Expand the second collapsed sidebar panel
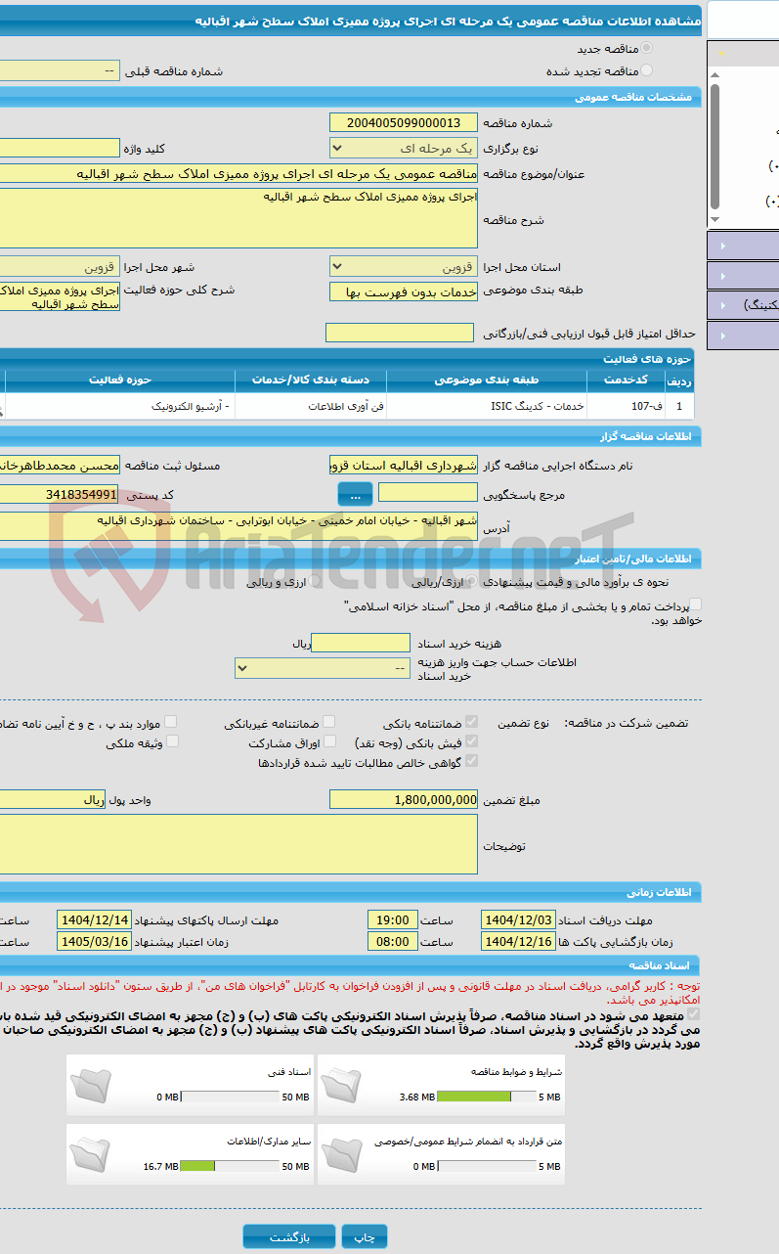This screenshot has height=1254, width=779. click(742, 275)
